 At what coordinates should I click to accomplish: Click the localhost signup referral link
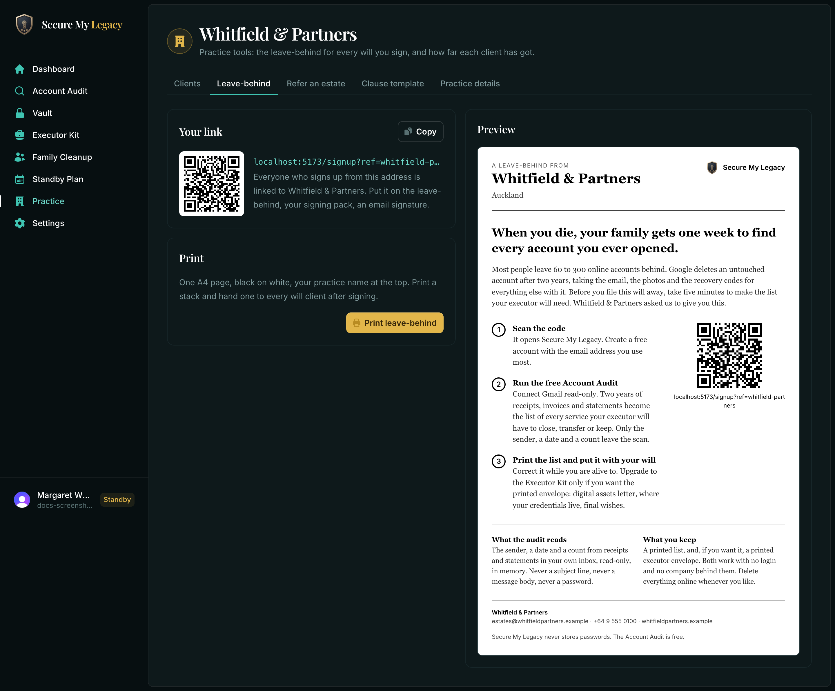346,162
